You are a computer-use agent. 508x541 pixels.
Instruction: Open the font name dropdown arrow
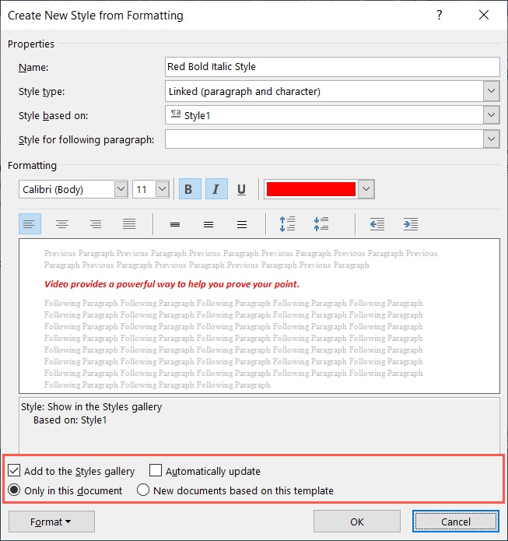pos(121,189)
